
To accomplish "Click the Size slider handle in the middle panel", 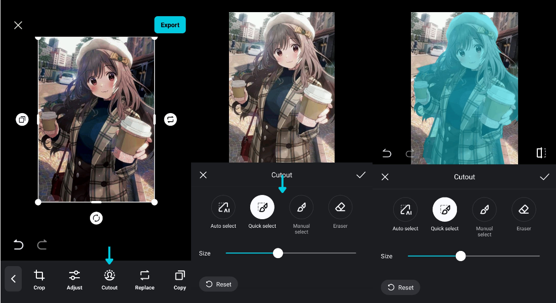I will coord(278,253).
